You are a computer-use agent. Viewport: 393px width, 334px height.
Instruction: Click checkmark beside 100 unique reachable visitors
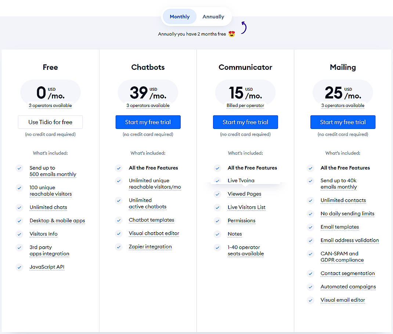point(19,188)
